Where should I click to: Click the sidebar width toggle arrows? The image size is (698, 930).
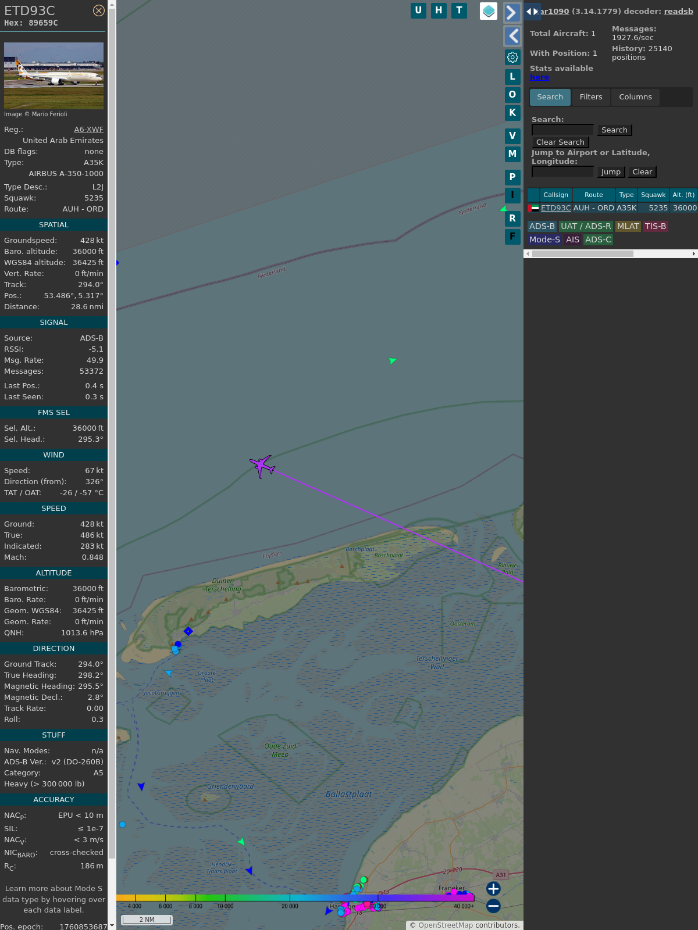[532, 11]
